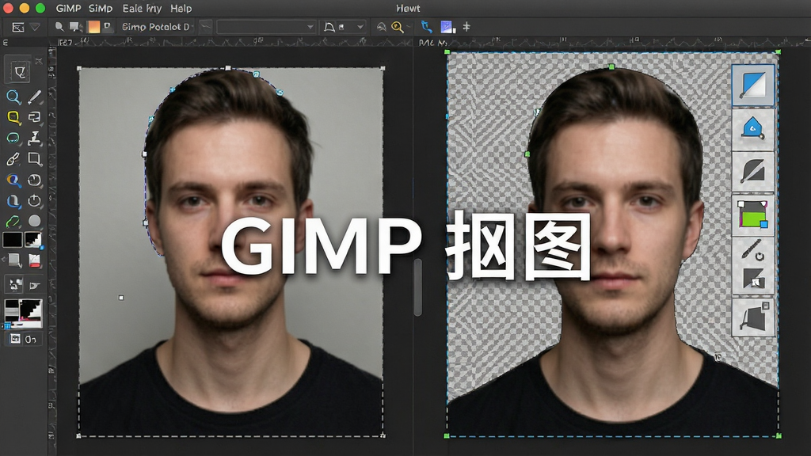Open the Eale Imy menu

(142, 8)
